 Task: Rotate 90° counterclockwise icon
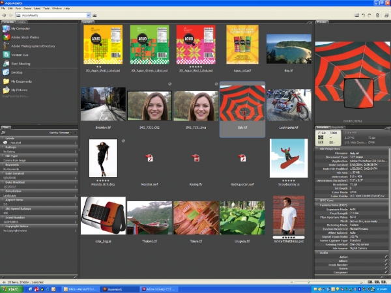[x=362, y=14]
